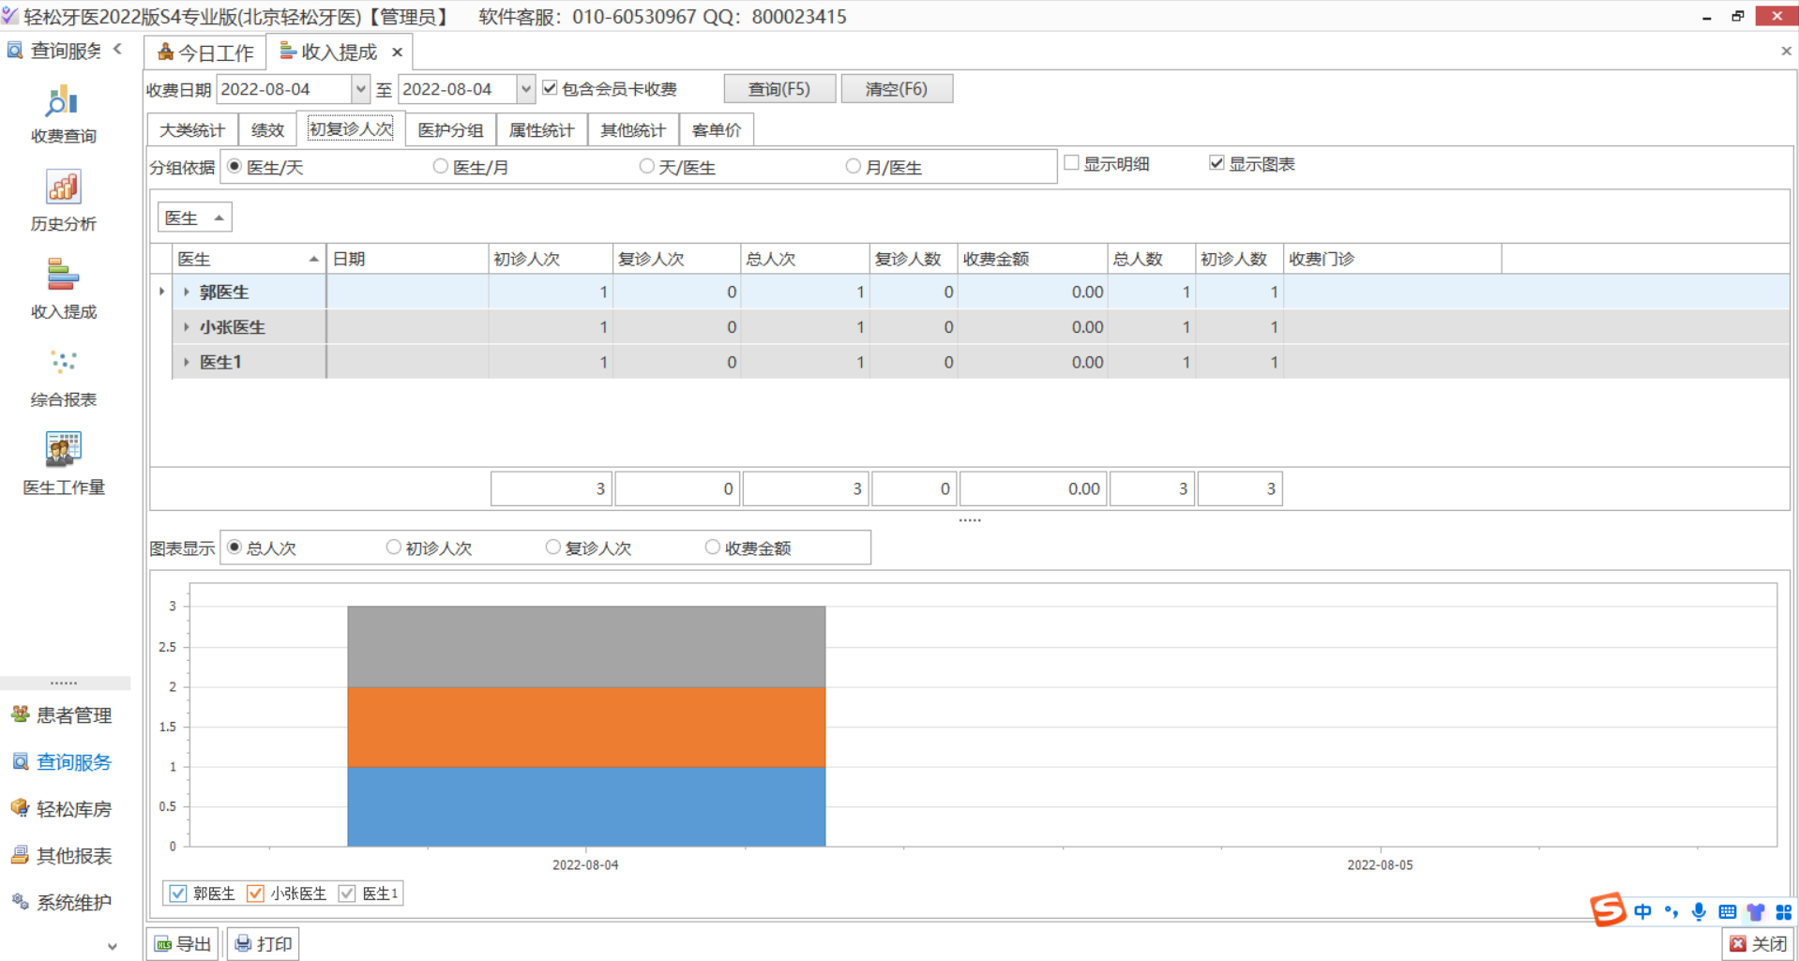Viewport: 1799px width, 961px height.
Task: Click 查询(F5) button
Action: click(x=779, y=89)
